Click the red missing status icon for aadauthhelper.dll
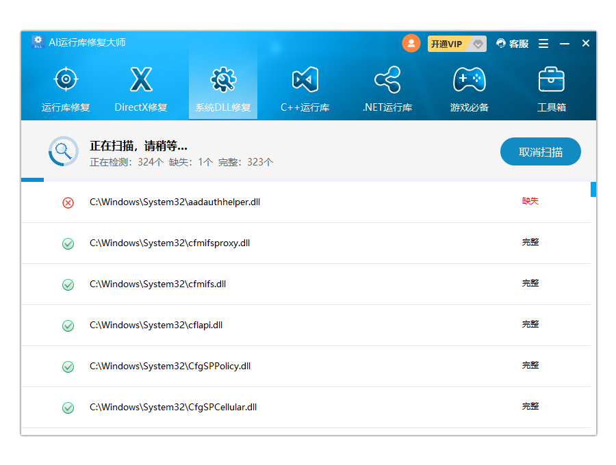The image size is (616, 465). pos(68,202)
